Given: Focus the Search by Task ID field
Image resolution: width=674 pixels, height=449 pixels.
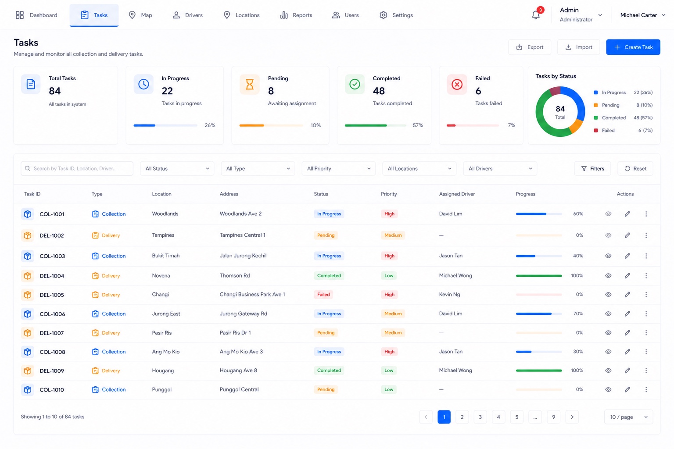Looking at the screenshot, I should (77, 168).
